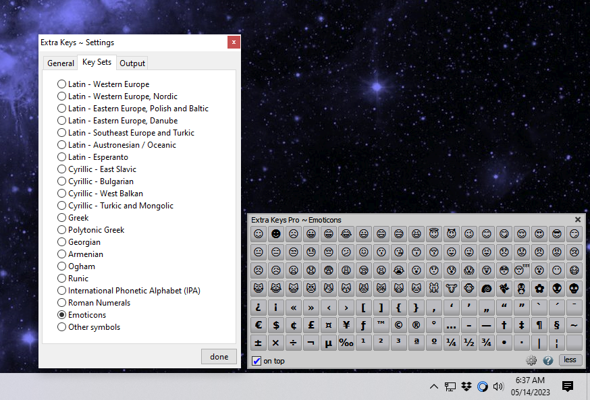Insert the inverted question mark key

(258, 308)
